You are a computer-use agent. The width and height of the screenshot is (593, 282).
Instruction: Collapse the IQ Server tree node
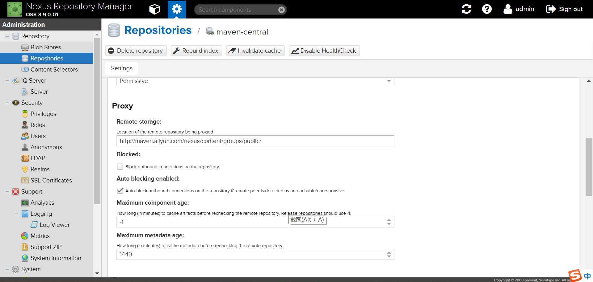pos(7,80)
